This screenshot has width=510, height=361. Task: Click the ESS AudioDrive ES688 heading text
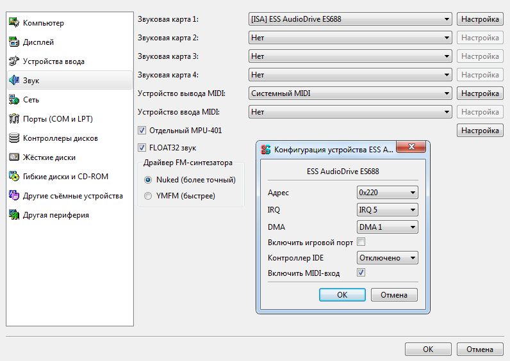pyautogui.click(x=343, y=172)
